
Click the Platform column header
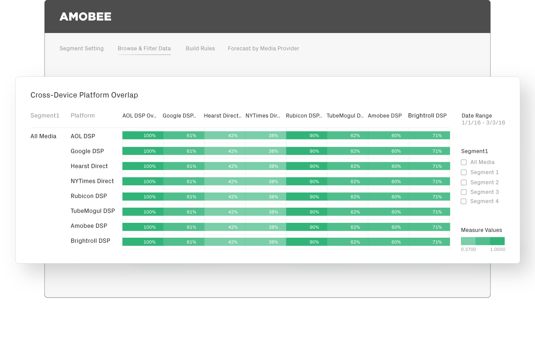83,115
